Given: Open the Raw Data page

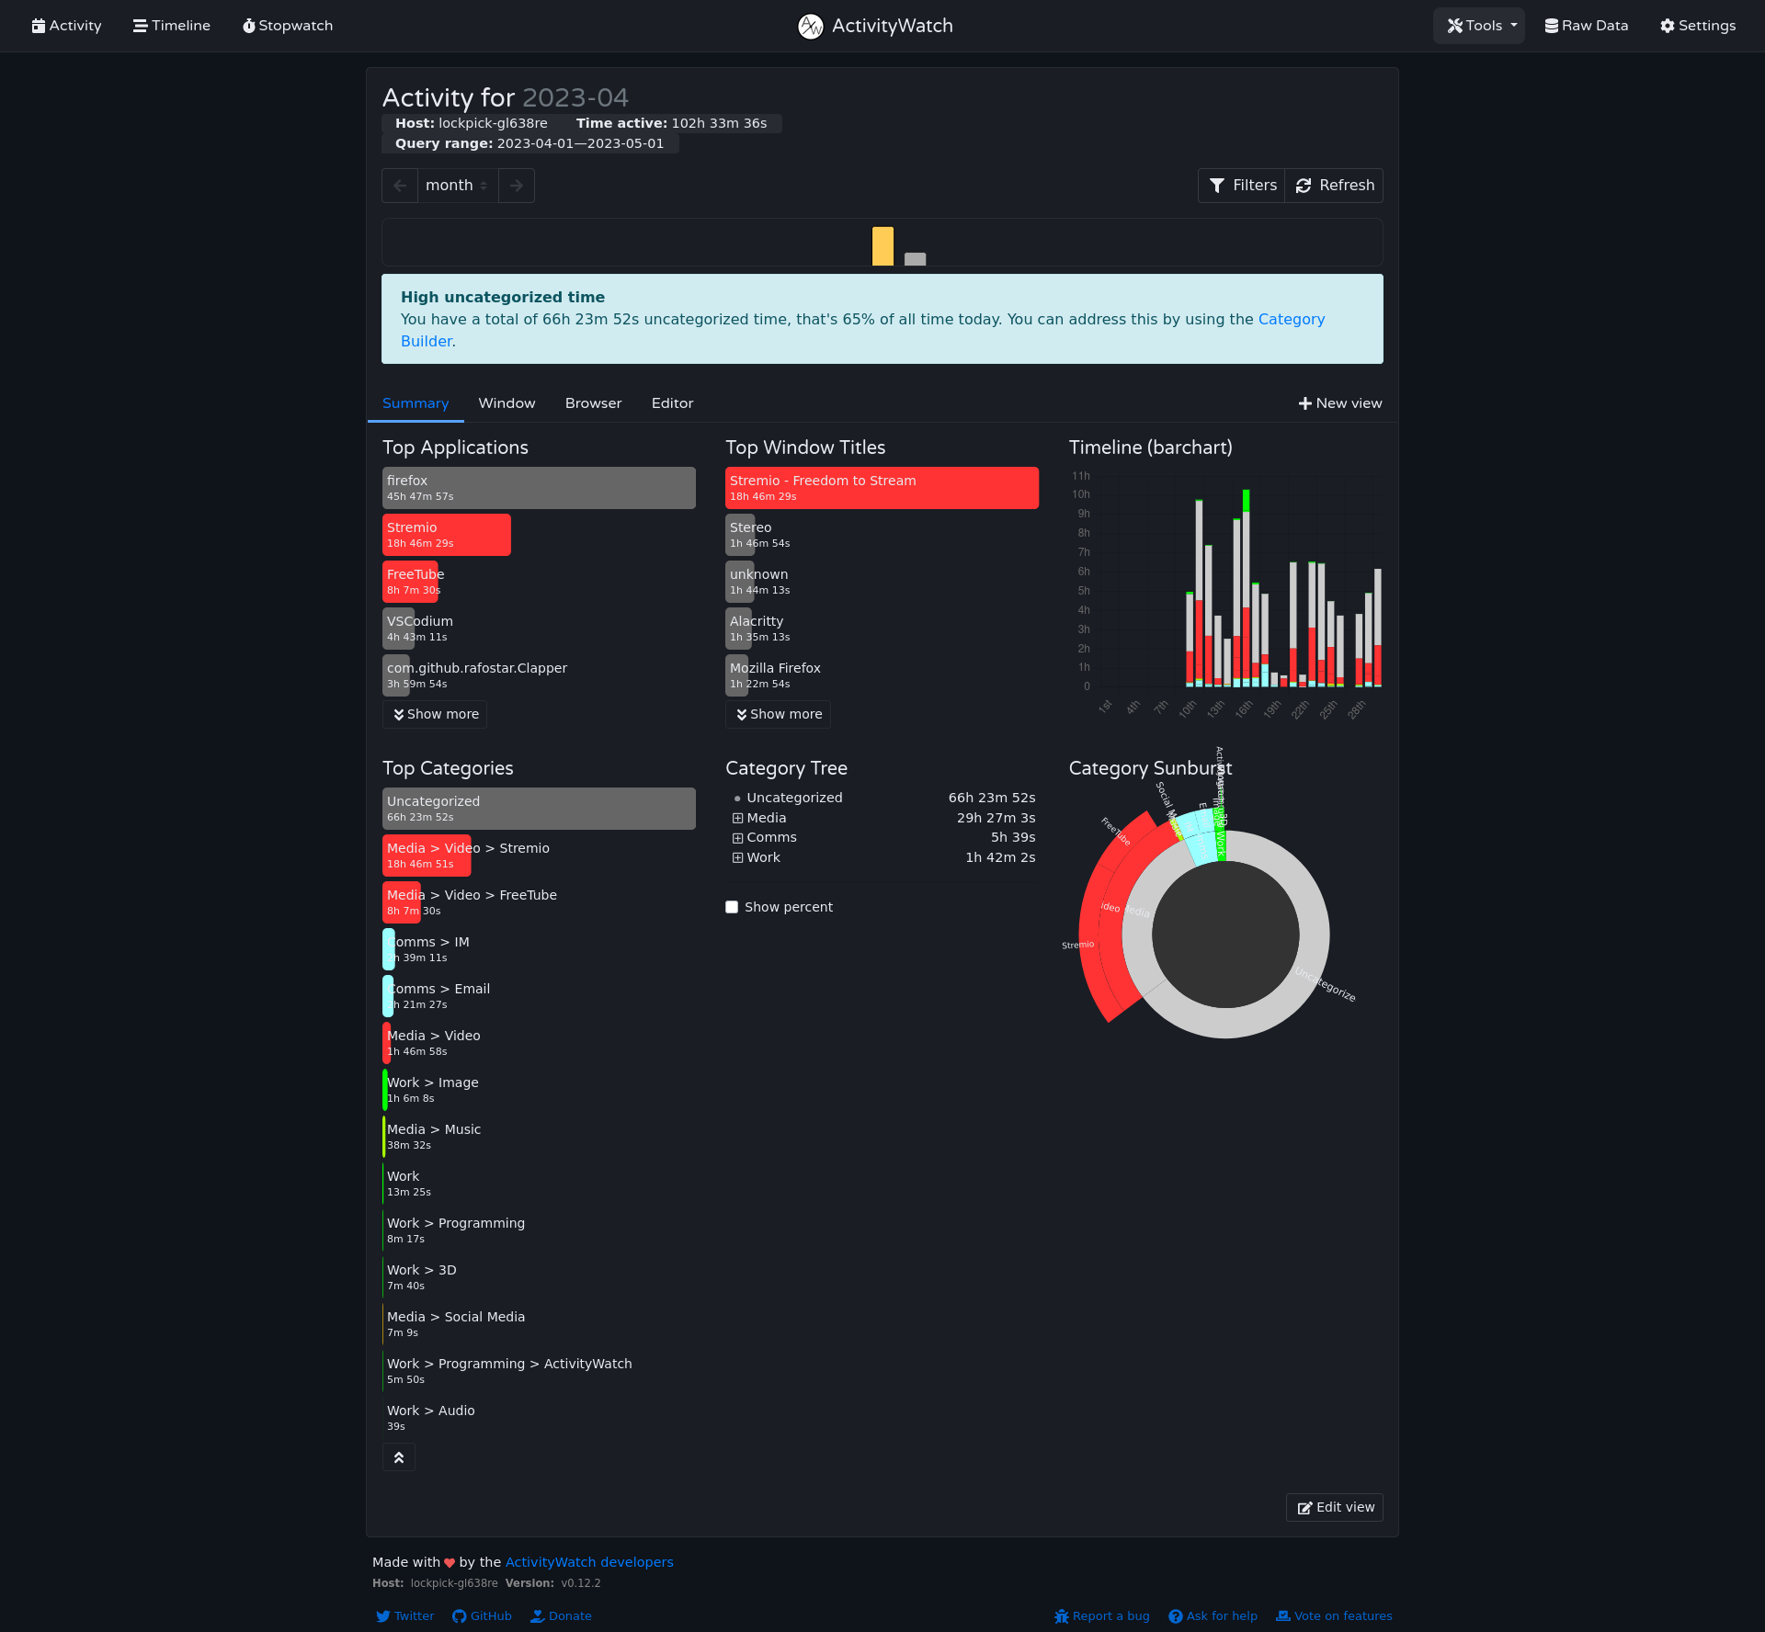Looking at the screenshot, I should coord(1587,26).
